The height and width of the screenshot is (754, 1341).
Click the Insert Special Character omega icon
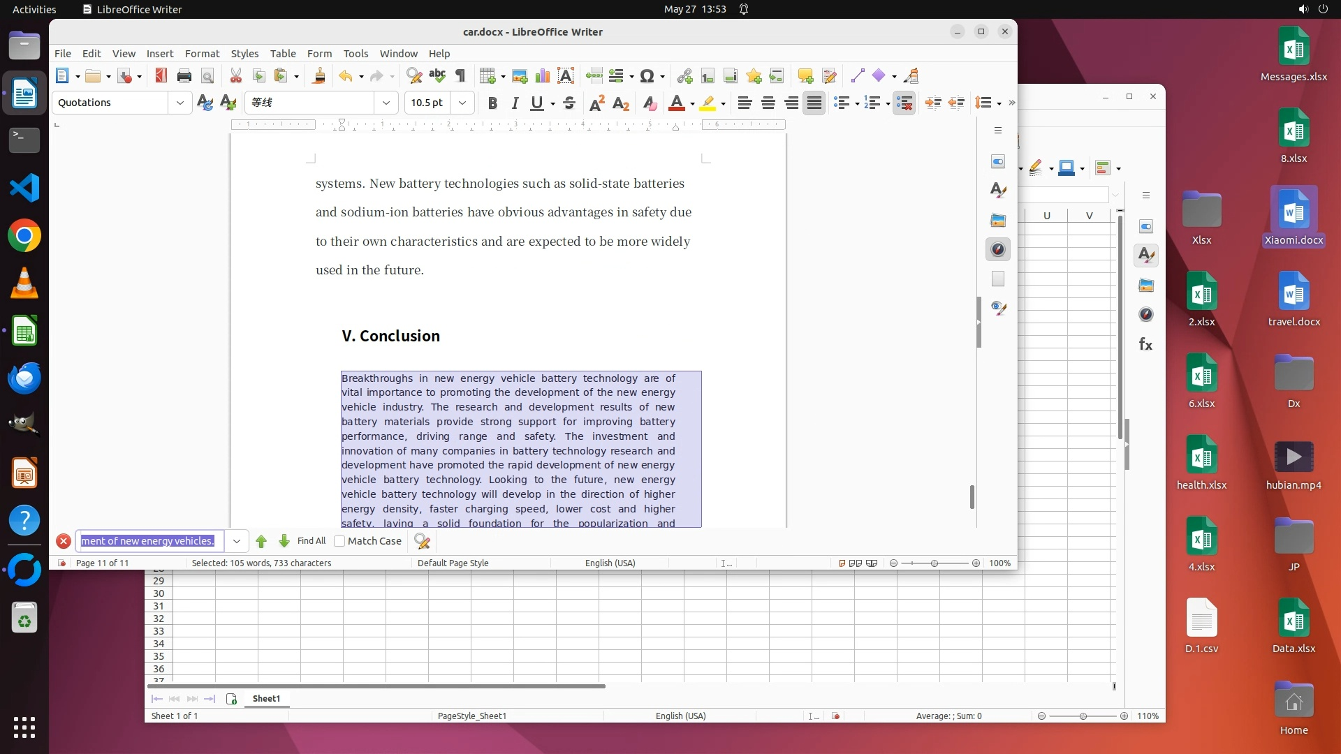point(647,76)
